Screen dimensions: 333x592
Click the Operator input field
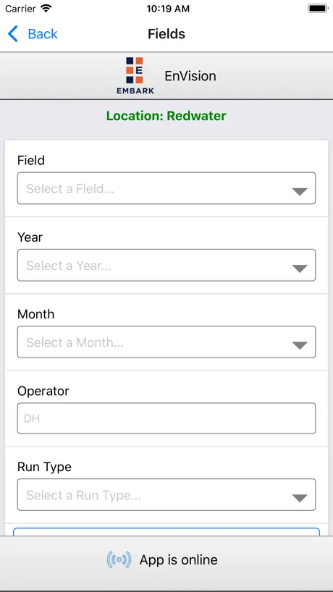pos(166,418)
